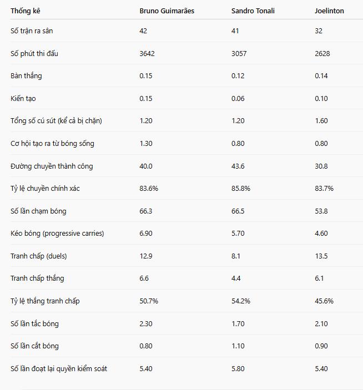The image size is (363, 390).
Task: Click Tonali's 54.2% duel win rate
Action: 241,301
